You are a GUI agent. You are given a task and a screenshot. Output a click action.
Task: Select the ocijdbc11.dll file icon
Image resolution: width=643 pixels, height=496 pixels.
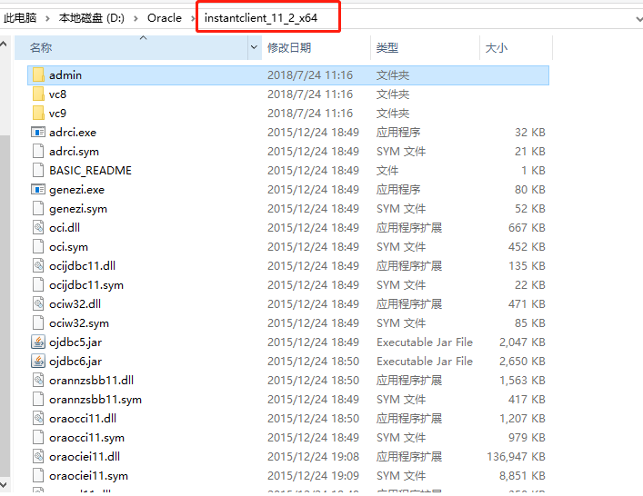[38, 266]
